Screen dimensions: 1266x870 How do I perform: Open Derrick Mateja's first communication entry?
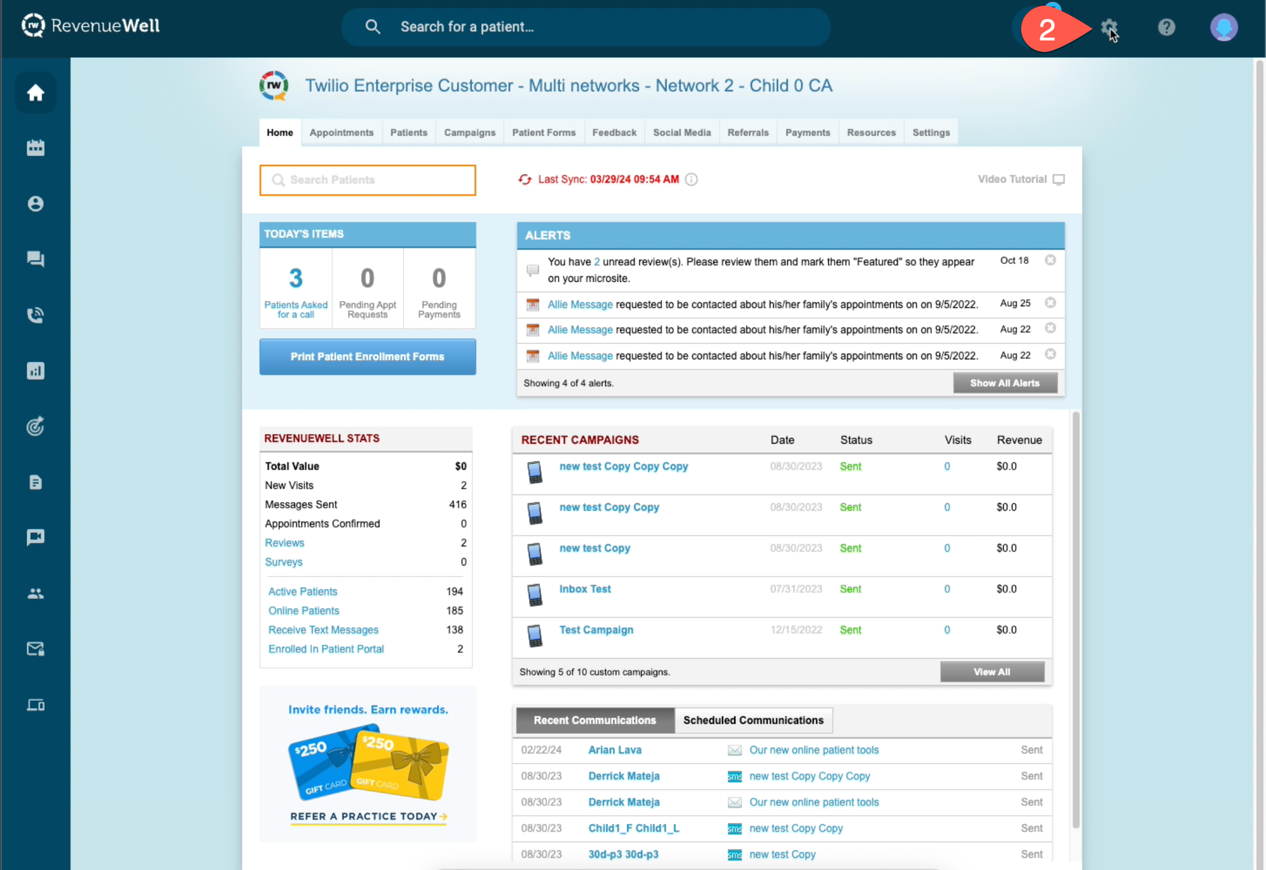click(x=624, y=776)
